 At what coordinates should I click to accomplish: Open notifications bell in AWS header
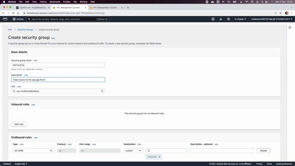221,19
